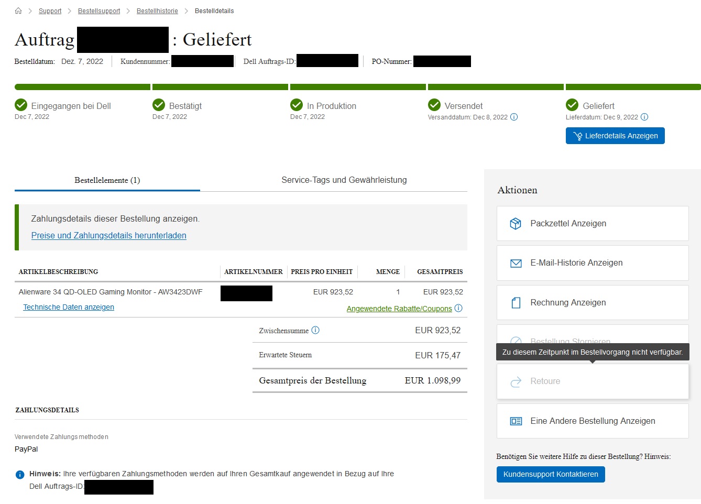Click the package box icon for Packzettel

point(516,224)
